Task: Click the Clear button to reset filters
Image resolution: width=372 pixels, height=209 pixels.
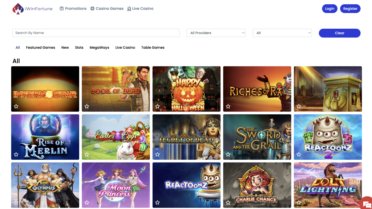Action: pos(339,33)
